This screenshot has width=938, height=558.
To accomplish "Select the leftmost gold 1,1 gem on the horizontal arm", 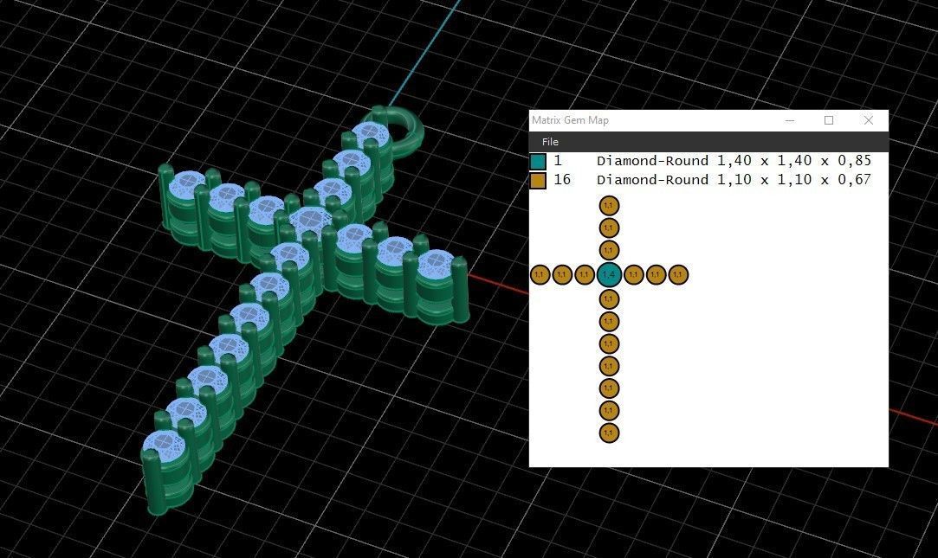I will (540, 275).
